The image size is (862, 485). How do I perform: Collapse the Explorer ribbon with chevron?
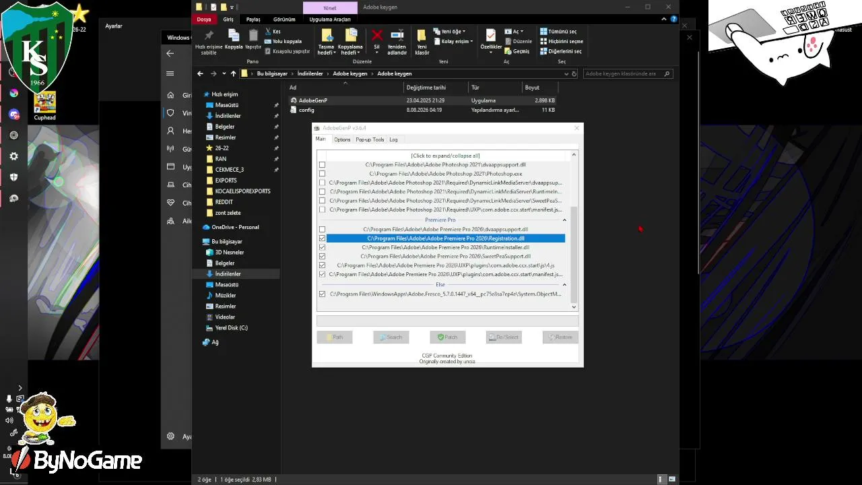click(665, 19)
